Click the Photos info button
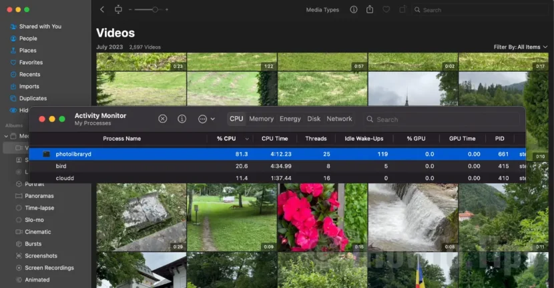 tap(353, 9)
